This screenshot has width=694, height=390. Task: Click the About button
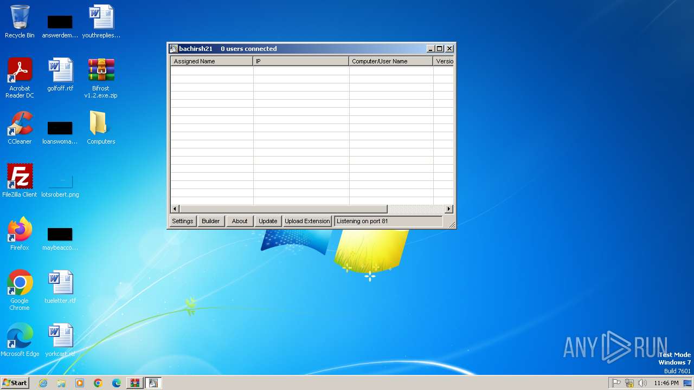tap(240, 221)
